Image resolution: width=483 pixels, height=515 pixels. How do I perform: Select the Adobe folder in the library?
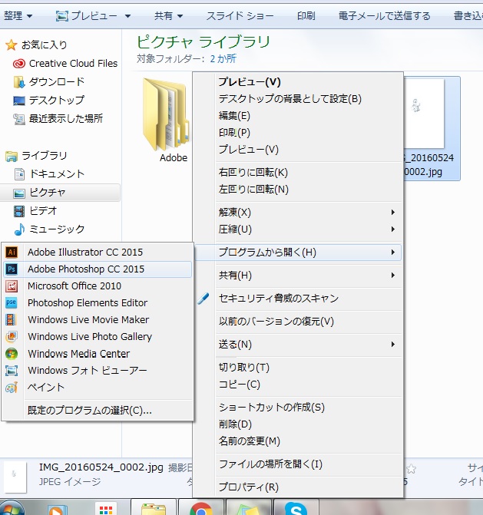167,120
